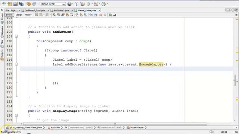Clean and Build project icon
The image size is (239, 134).
click(83, 4)
